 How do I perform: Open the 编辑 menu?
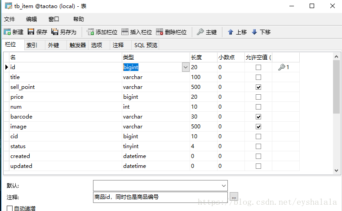click(31, 19)
